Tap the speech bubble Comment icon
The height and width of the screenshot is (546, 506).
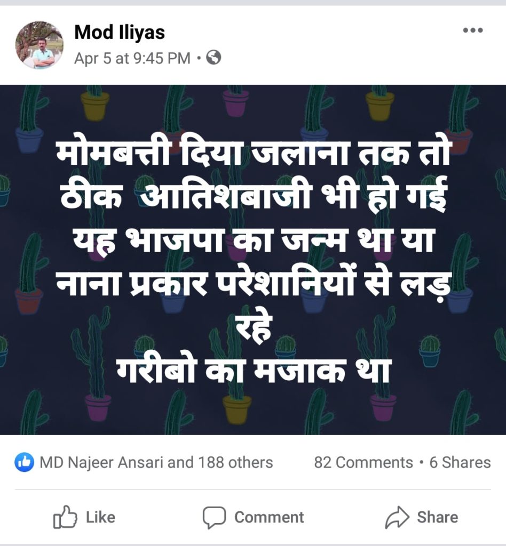215,517
